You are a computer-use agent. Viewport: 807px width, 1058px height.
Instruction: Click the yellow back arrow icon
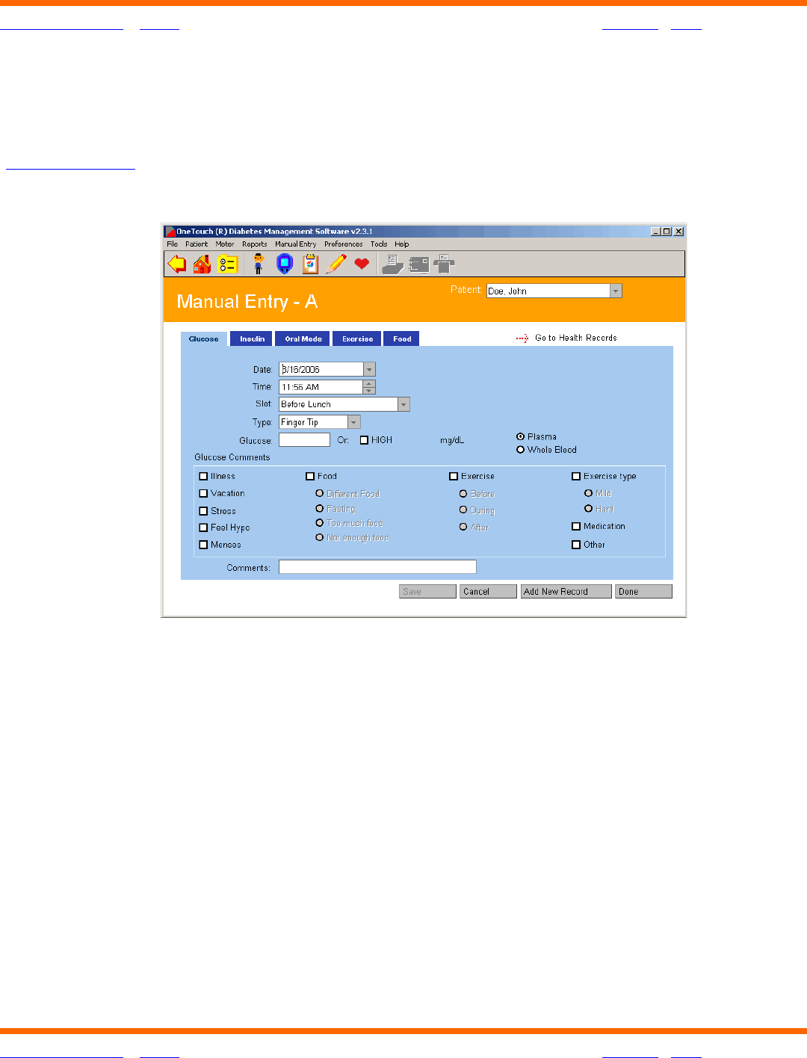coord(177,264)
